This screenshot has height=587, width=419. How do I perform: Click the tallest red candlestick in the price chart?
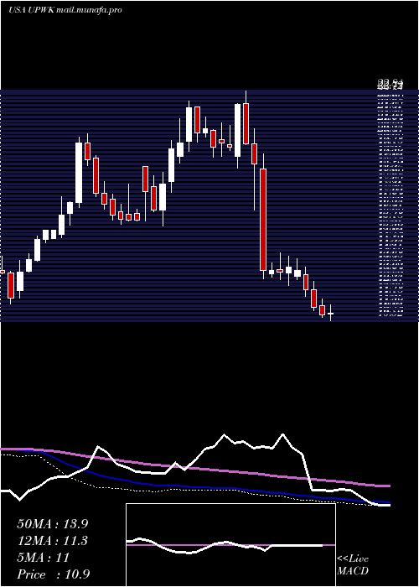[263, 220]
